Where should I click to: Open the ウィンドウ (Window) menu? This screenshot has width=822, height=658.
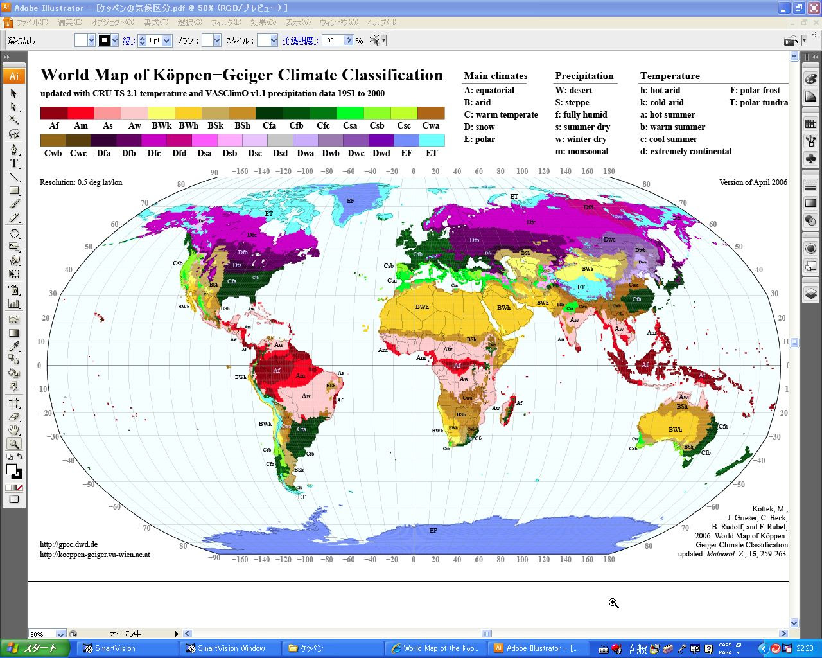pyautogui.click(x=338, y=22)
